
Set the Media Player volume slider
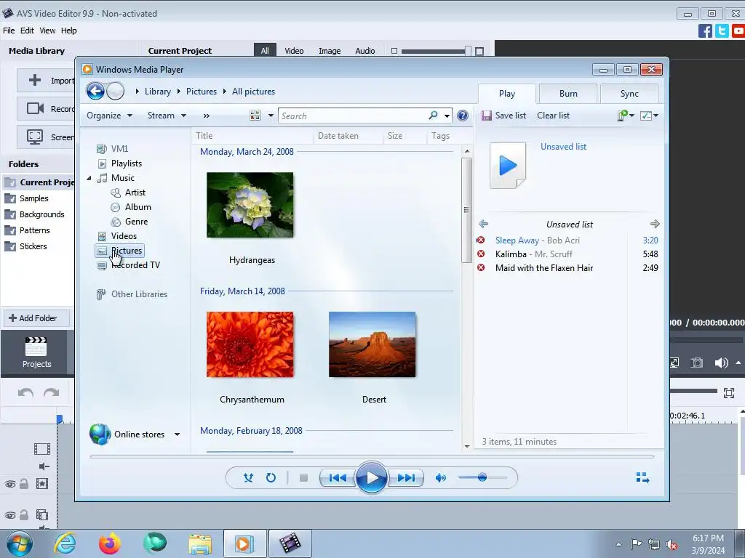coord(482,477)
